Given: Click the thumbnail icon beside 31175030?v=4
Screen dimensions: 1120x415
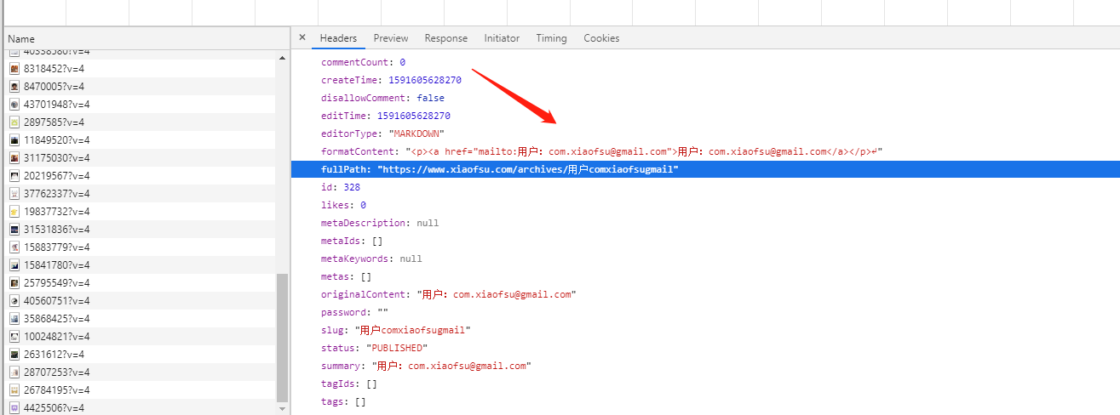Looking at the screenshot, I should (14, 157).
